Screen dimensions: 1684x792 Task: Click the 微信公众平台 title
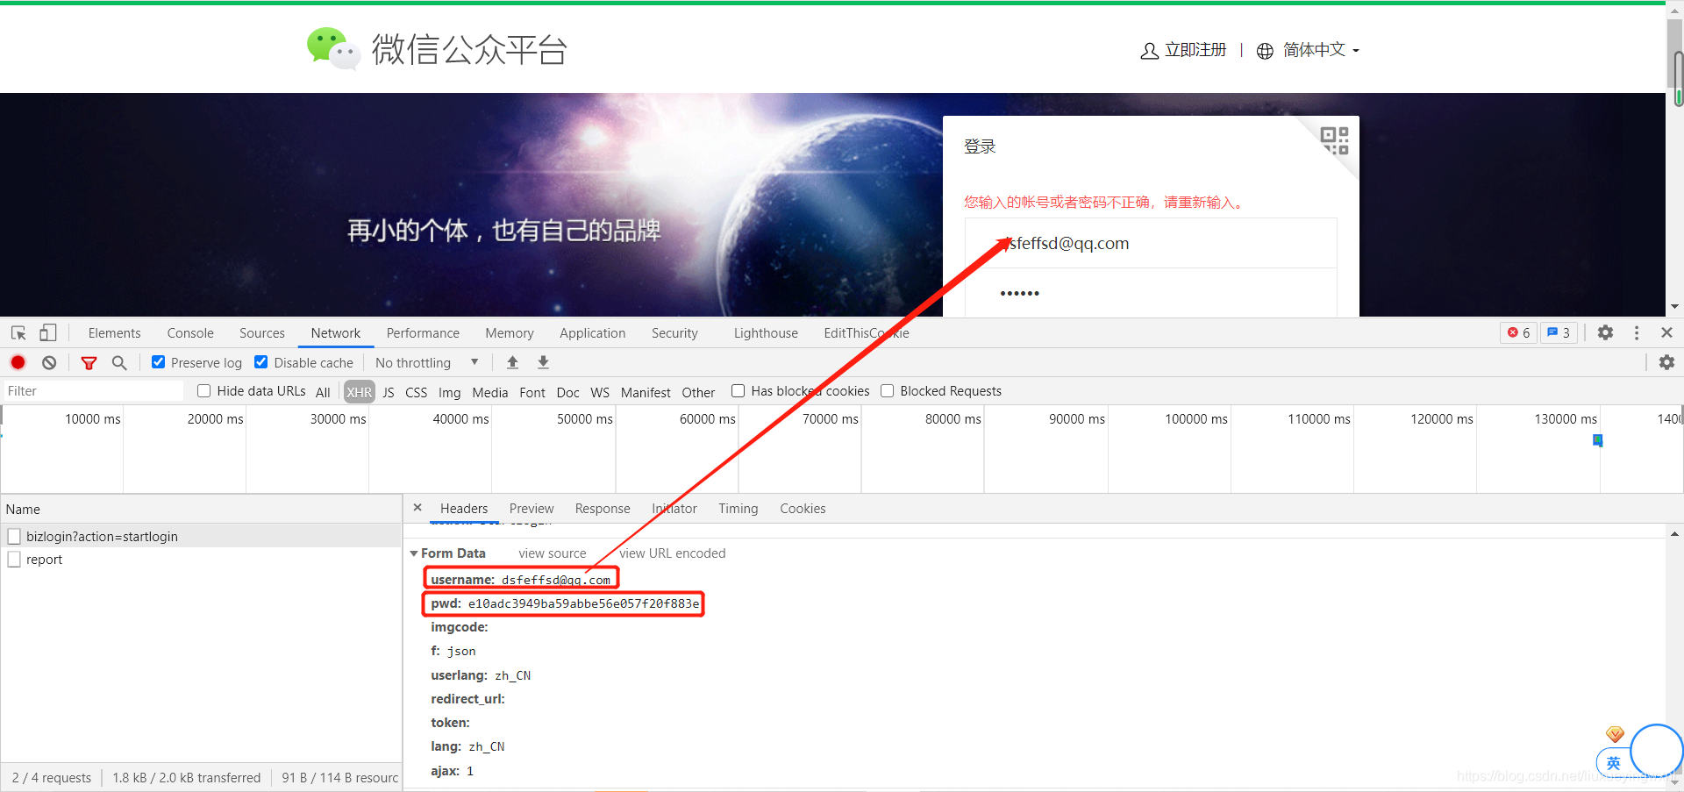[x=469, y=49]
